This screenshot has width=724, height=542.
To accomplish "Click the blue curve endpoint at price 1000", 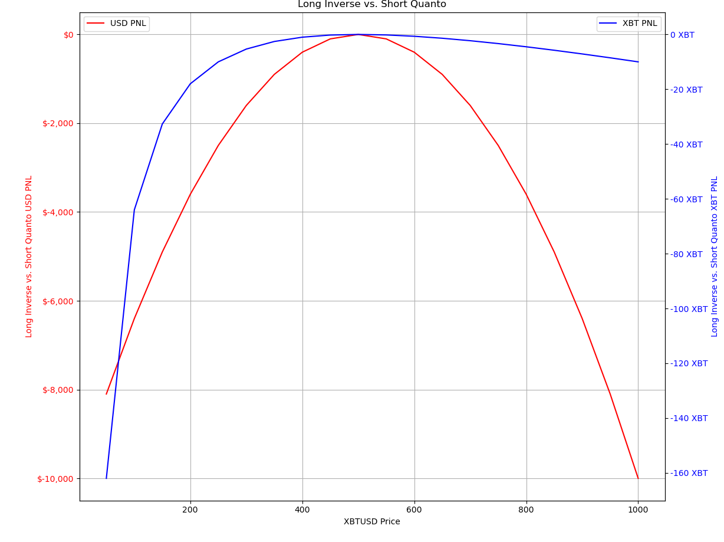I will pyautogui.click(x=638, y=62).
